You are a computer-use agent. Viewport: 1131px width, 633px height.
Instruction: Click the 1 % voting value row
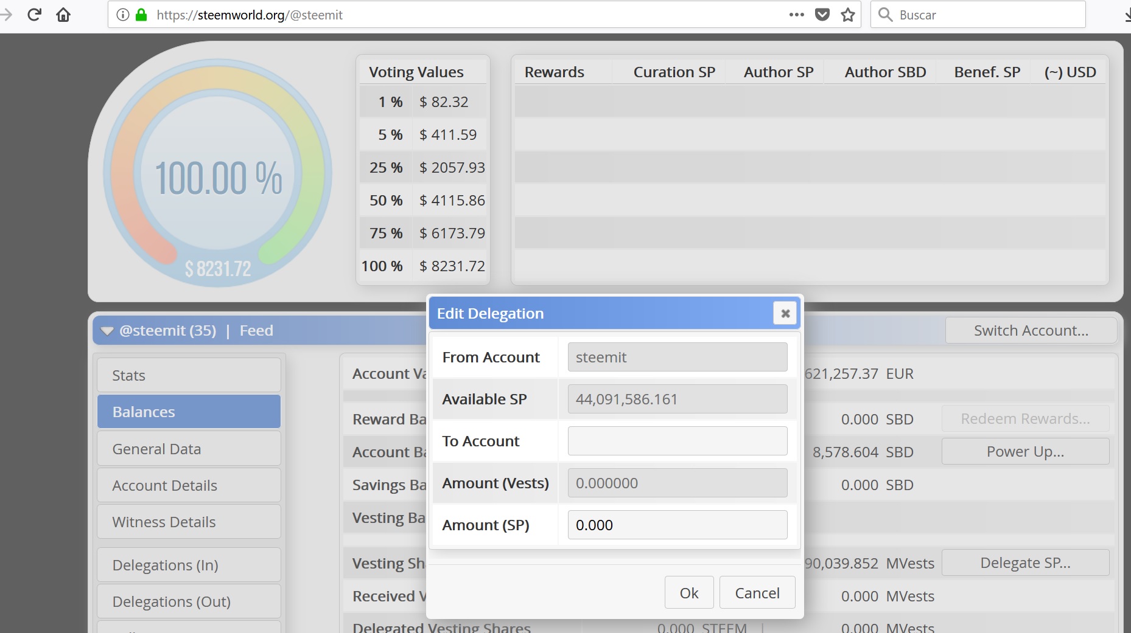coord(424,102)
